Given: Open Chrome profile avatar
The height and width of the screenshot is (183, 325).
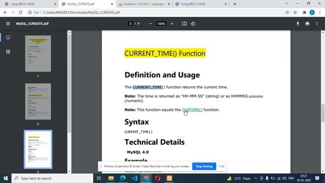Looking at the screenshot, I should (x=312, y=12).
